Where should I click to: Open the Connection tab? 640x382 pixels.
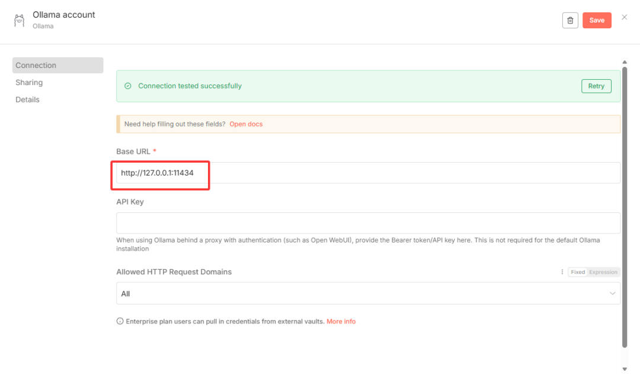(57, 65)
